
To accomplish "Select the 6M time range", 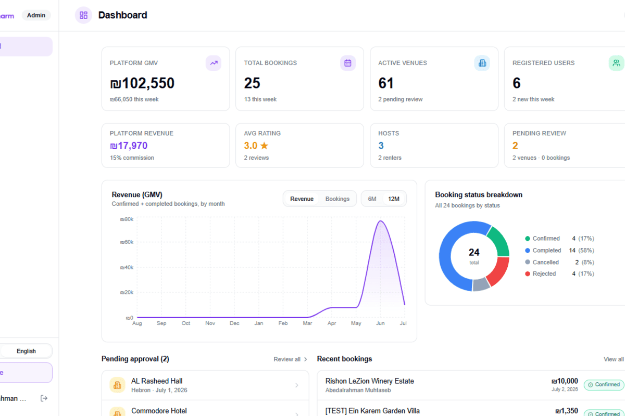I will click(x=372, y=199).
